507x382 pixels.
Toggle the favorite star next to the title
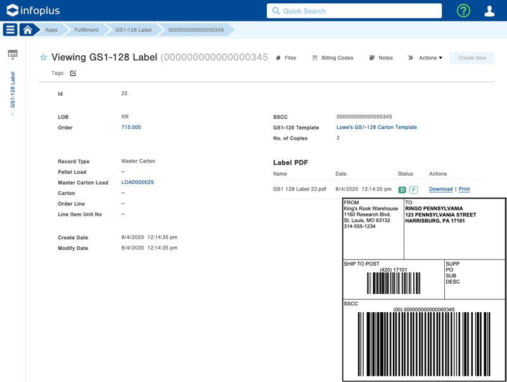pyautogui.click(x=43, y=58)
